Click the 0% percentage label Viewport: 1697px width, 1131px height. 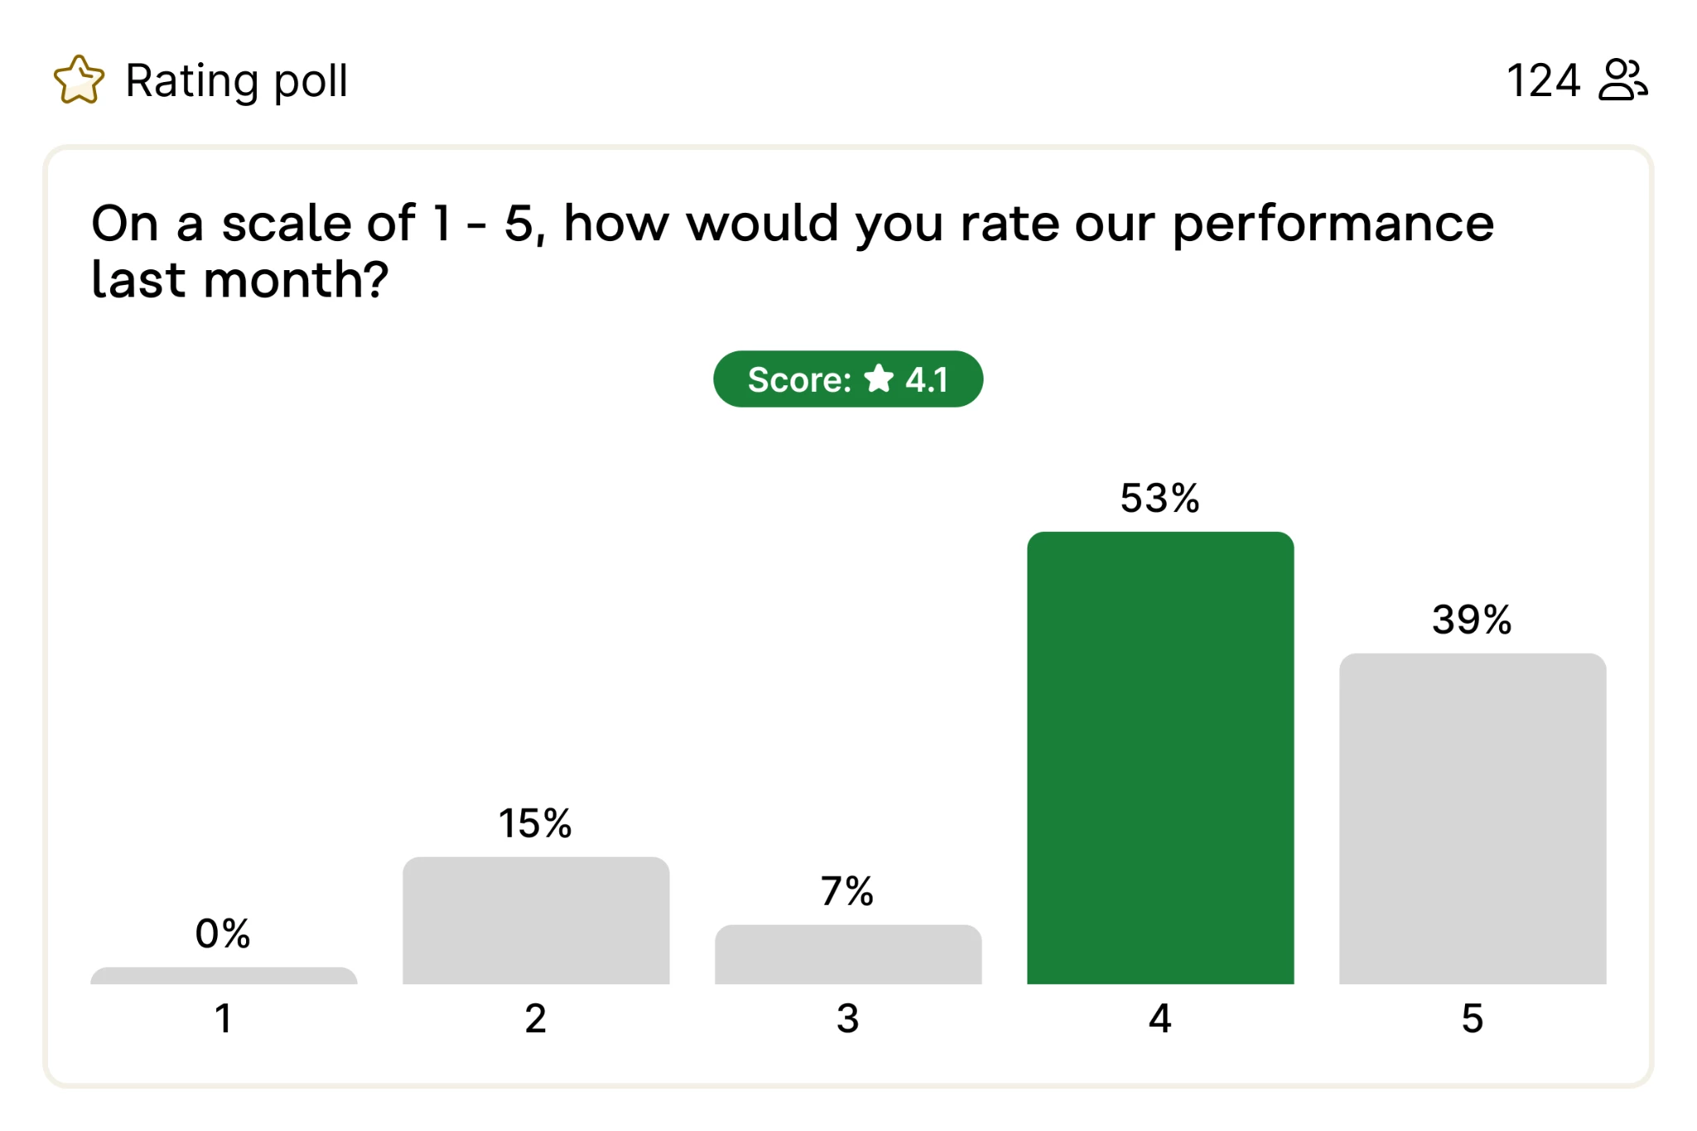(223, 934)
